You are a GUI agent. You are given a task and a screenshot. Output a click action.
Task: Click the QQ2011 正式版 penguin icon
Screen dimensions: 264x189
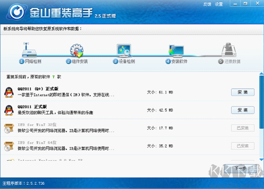[x=9, y=110]
